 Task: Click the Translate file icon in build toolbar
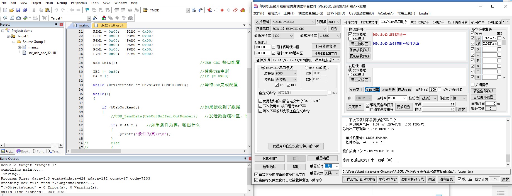[x=5, y=18]
